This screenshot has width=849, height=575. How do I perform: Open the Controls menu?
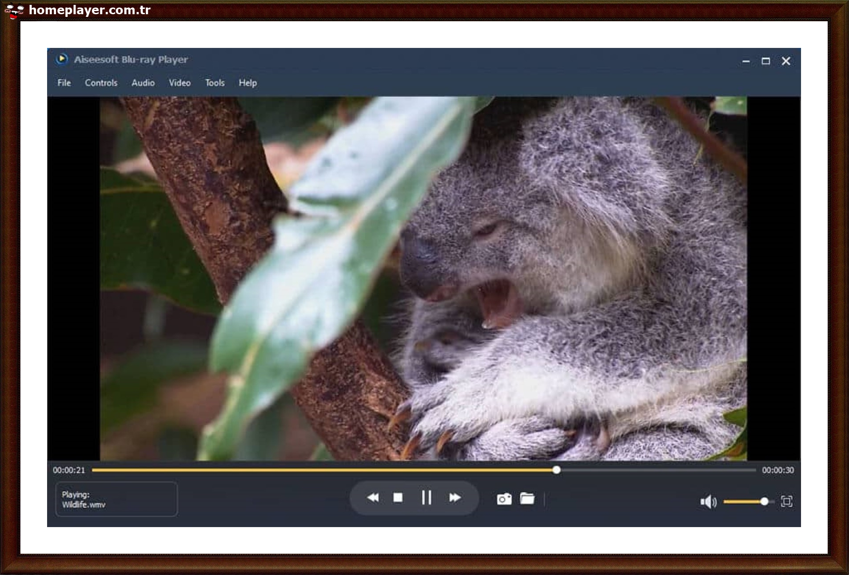point(101,83)
